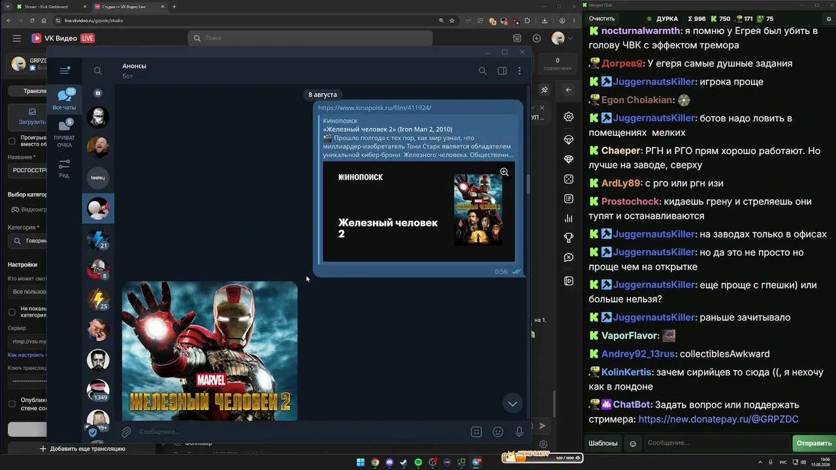
Task: Toggle the Не показывать категорию checkbox
Action: [x=12, y=312]
